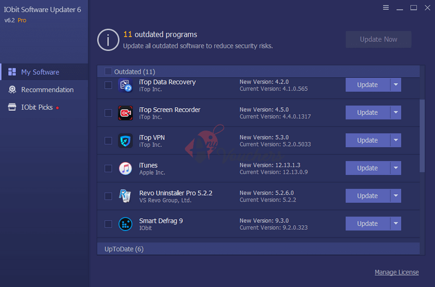The width and height of the screenshot is (435, 287).
Task: Click Update for iTunes
Action: [368, 168]
